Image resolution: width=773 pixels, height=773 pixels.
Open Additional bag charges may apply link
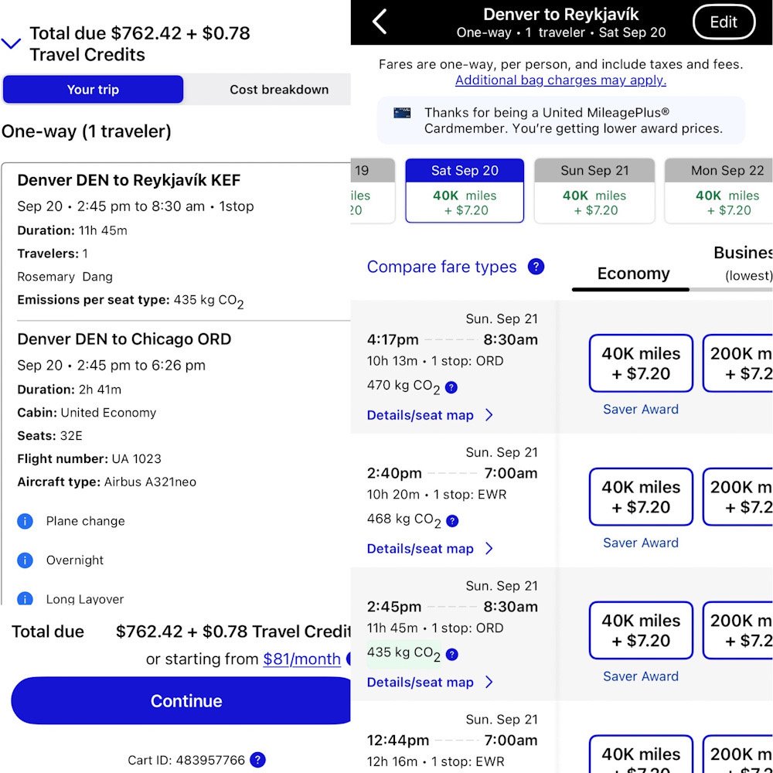560,80
